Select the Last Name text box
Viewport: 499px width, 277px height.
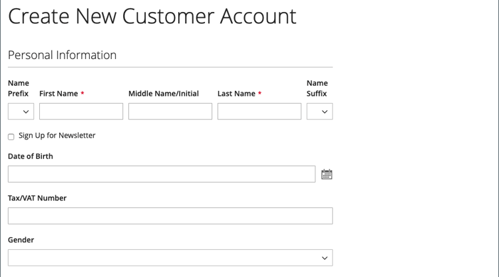259,112
